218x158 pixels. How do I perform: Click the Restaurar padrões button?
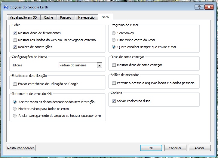tap(21, 148)
